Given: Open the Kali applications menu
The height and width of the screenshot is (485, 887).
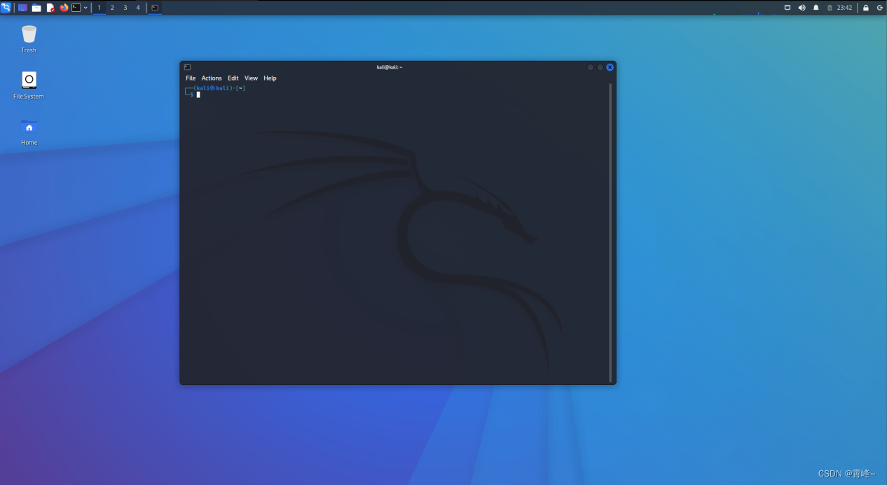Looking at the screenshot, I should click(x=6, y=8).
